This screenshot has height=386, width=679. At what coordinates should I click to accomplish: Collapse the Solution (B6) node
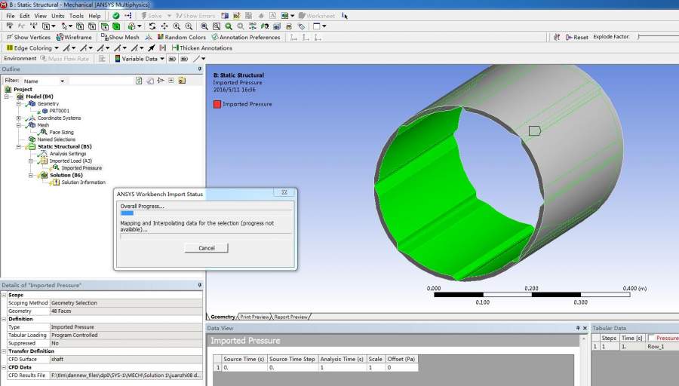point(31,175)
